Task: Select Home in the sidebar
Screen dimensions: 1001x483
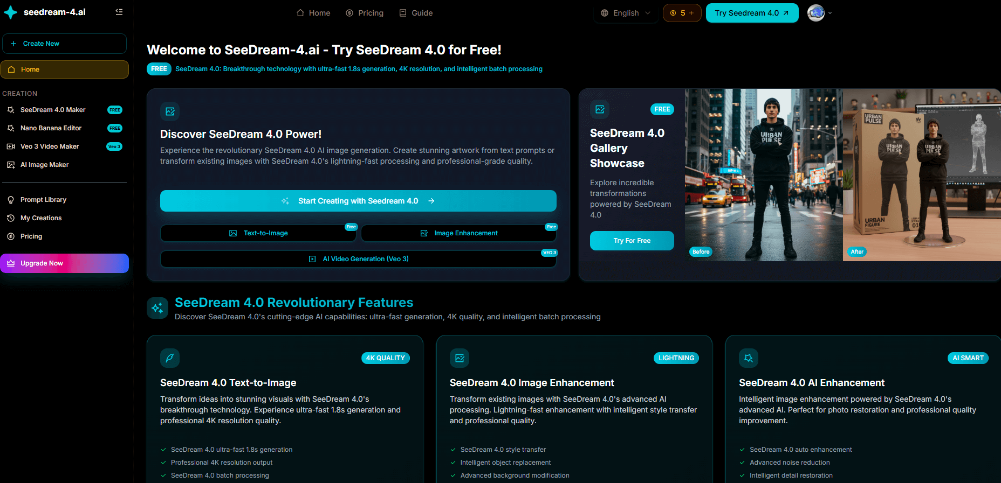Action: point(64,69)
